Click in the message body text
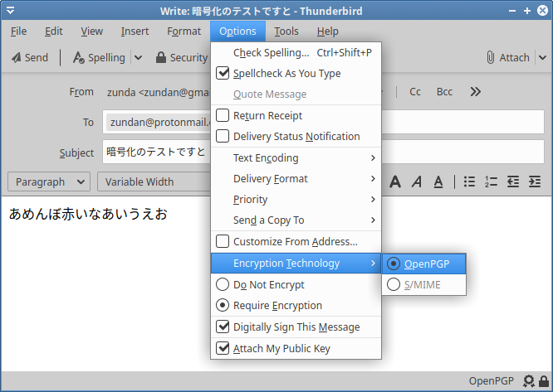Screen dimensions: 553x392 [x=88, y=214]
